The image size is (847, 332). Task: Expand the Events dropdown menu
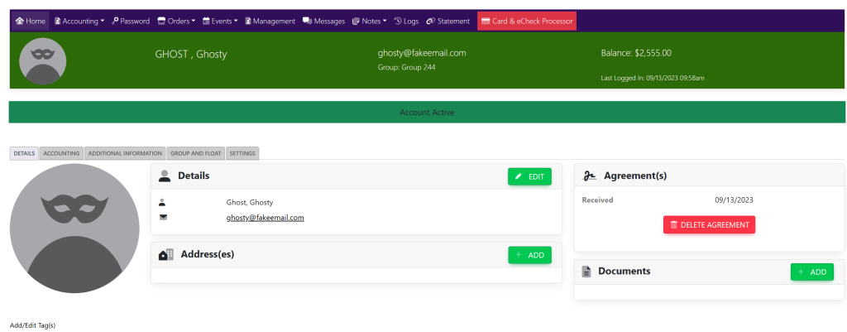tap(220, 21)
